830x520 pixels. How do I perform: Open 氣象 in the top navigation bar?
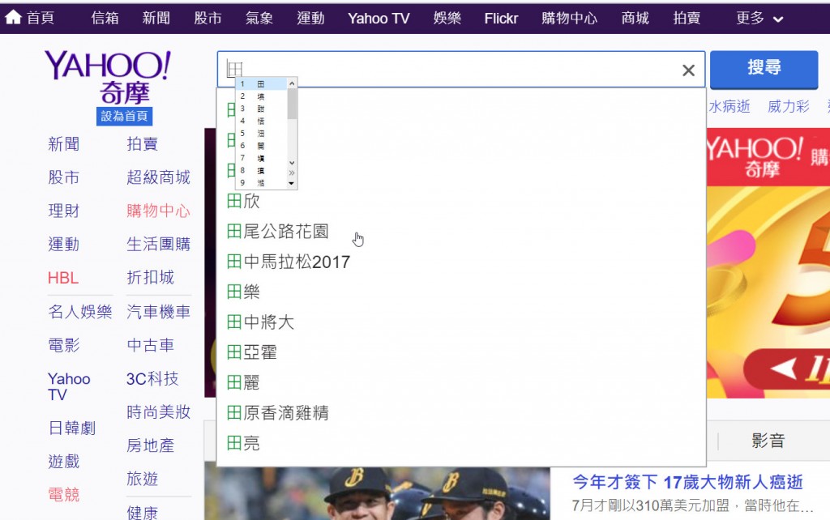[259, 19]
